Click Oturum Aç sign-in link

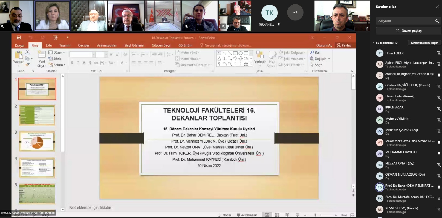[324, 45]
